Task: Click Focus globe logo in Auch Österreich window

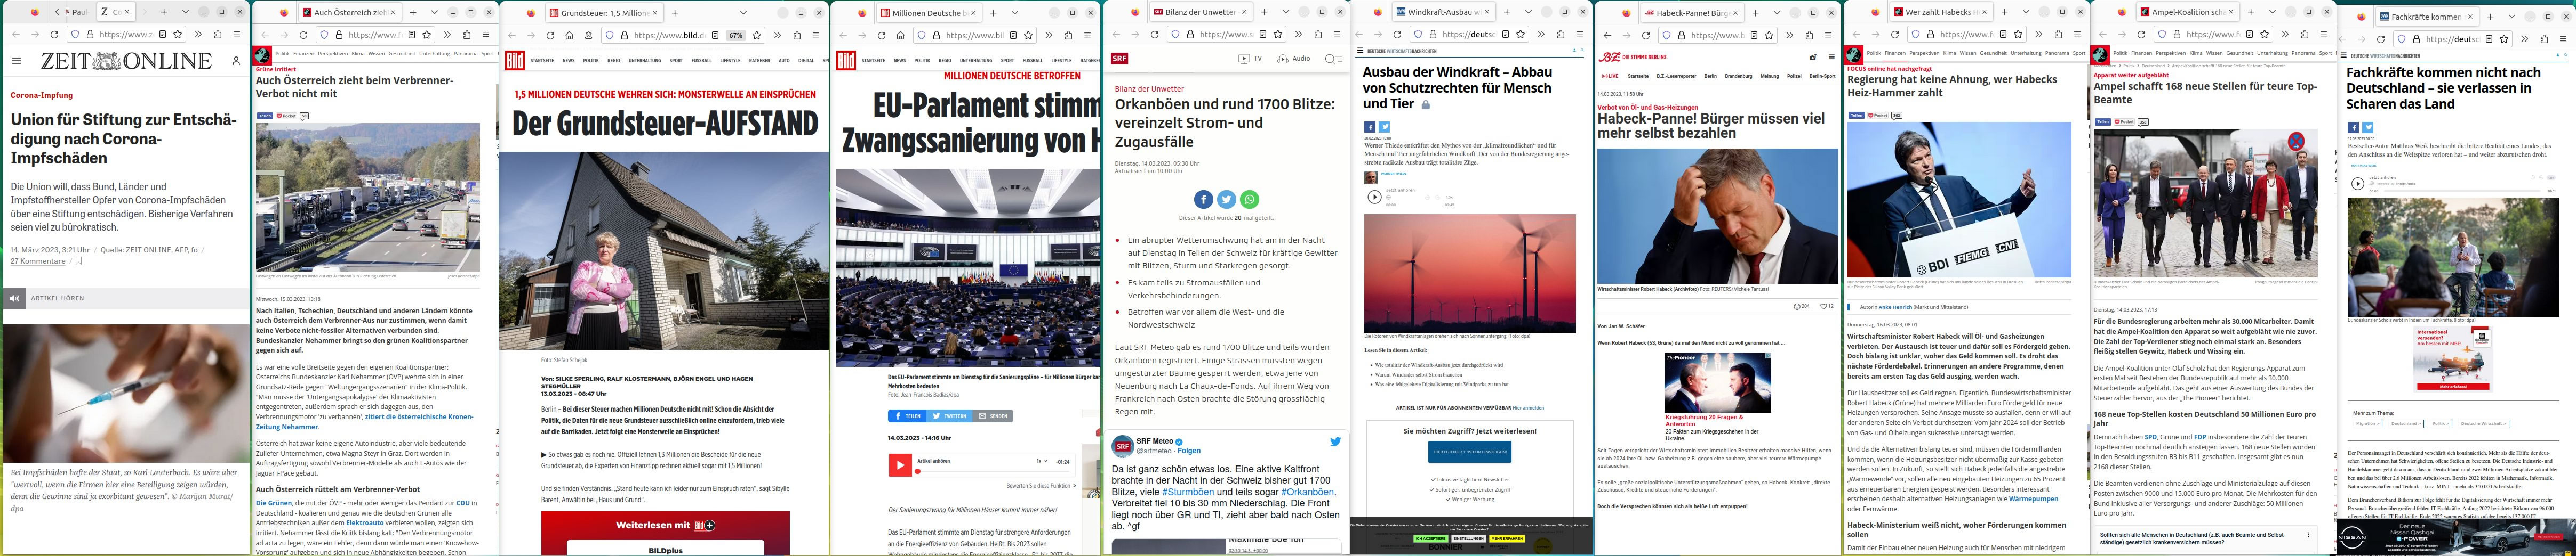Action: [262, 56]
